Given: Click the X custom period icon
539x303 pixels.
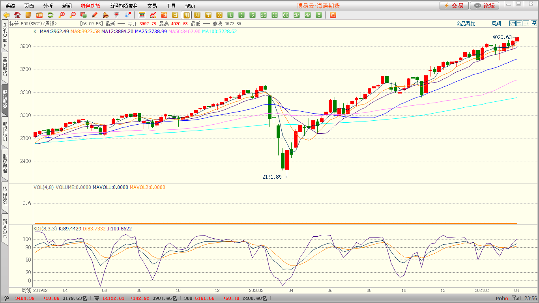Looking at the screenshot, I should tap(219, 15).
